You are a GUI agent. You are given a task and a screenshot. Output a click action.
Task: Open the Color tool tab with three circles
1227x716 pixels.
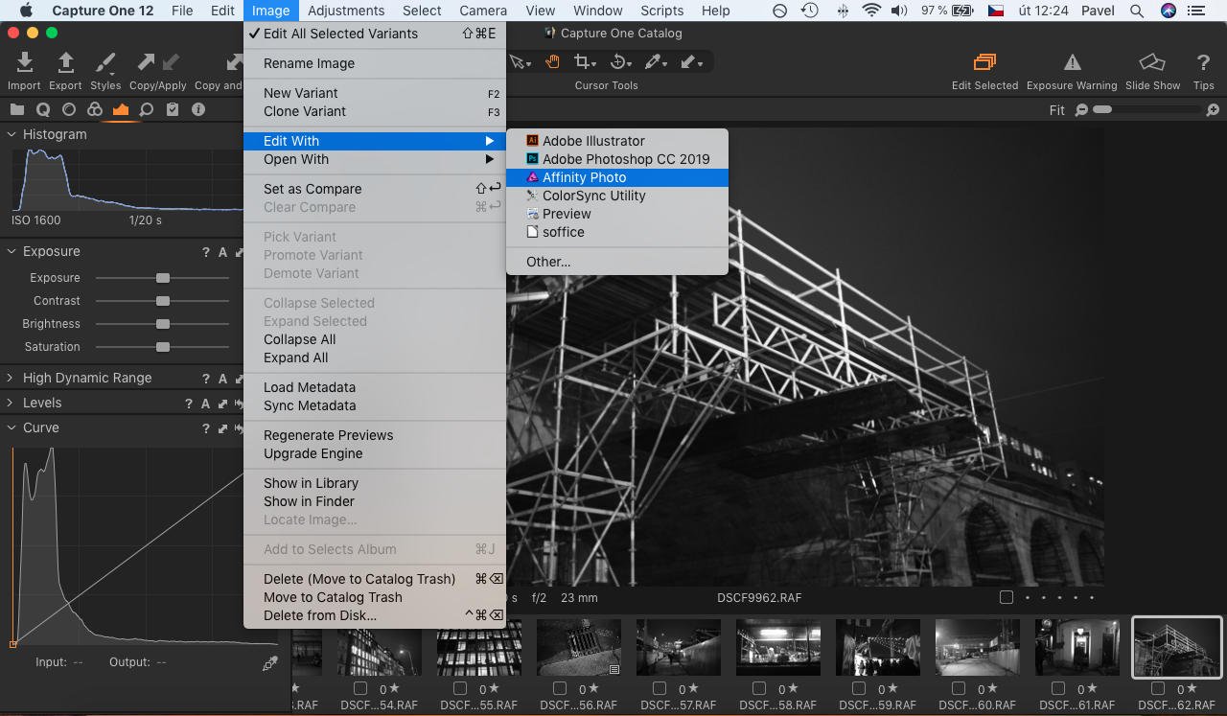pyautogui.click(x=95, y=109)
